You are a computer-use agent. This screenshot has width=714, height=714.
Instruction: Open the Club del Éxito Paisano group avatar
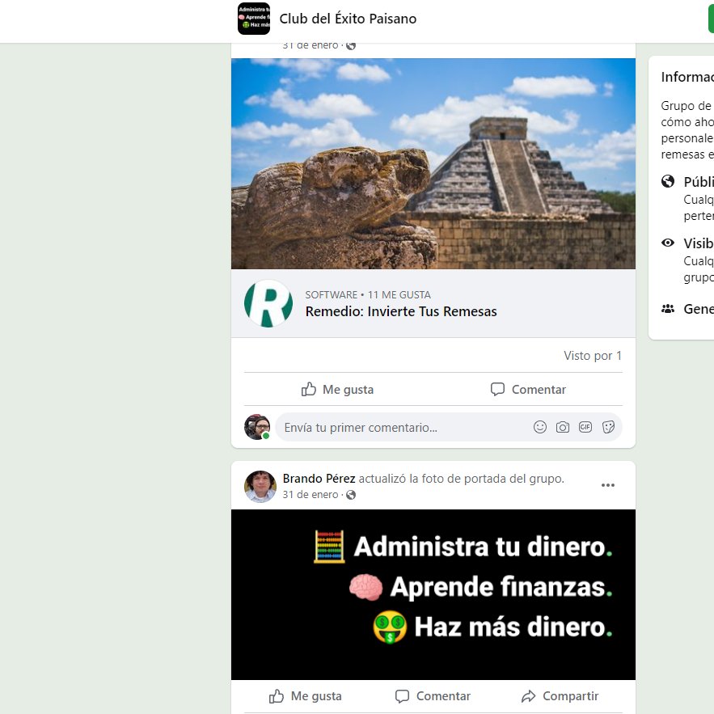click(x=254, y=19)
